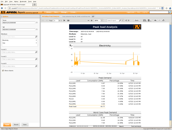
Task: Click the browser home icon
Action: (170, 8)
